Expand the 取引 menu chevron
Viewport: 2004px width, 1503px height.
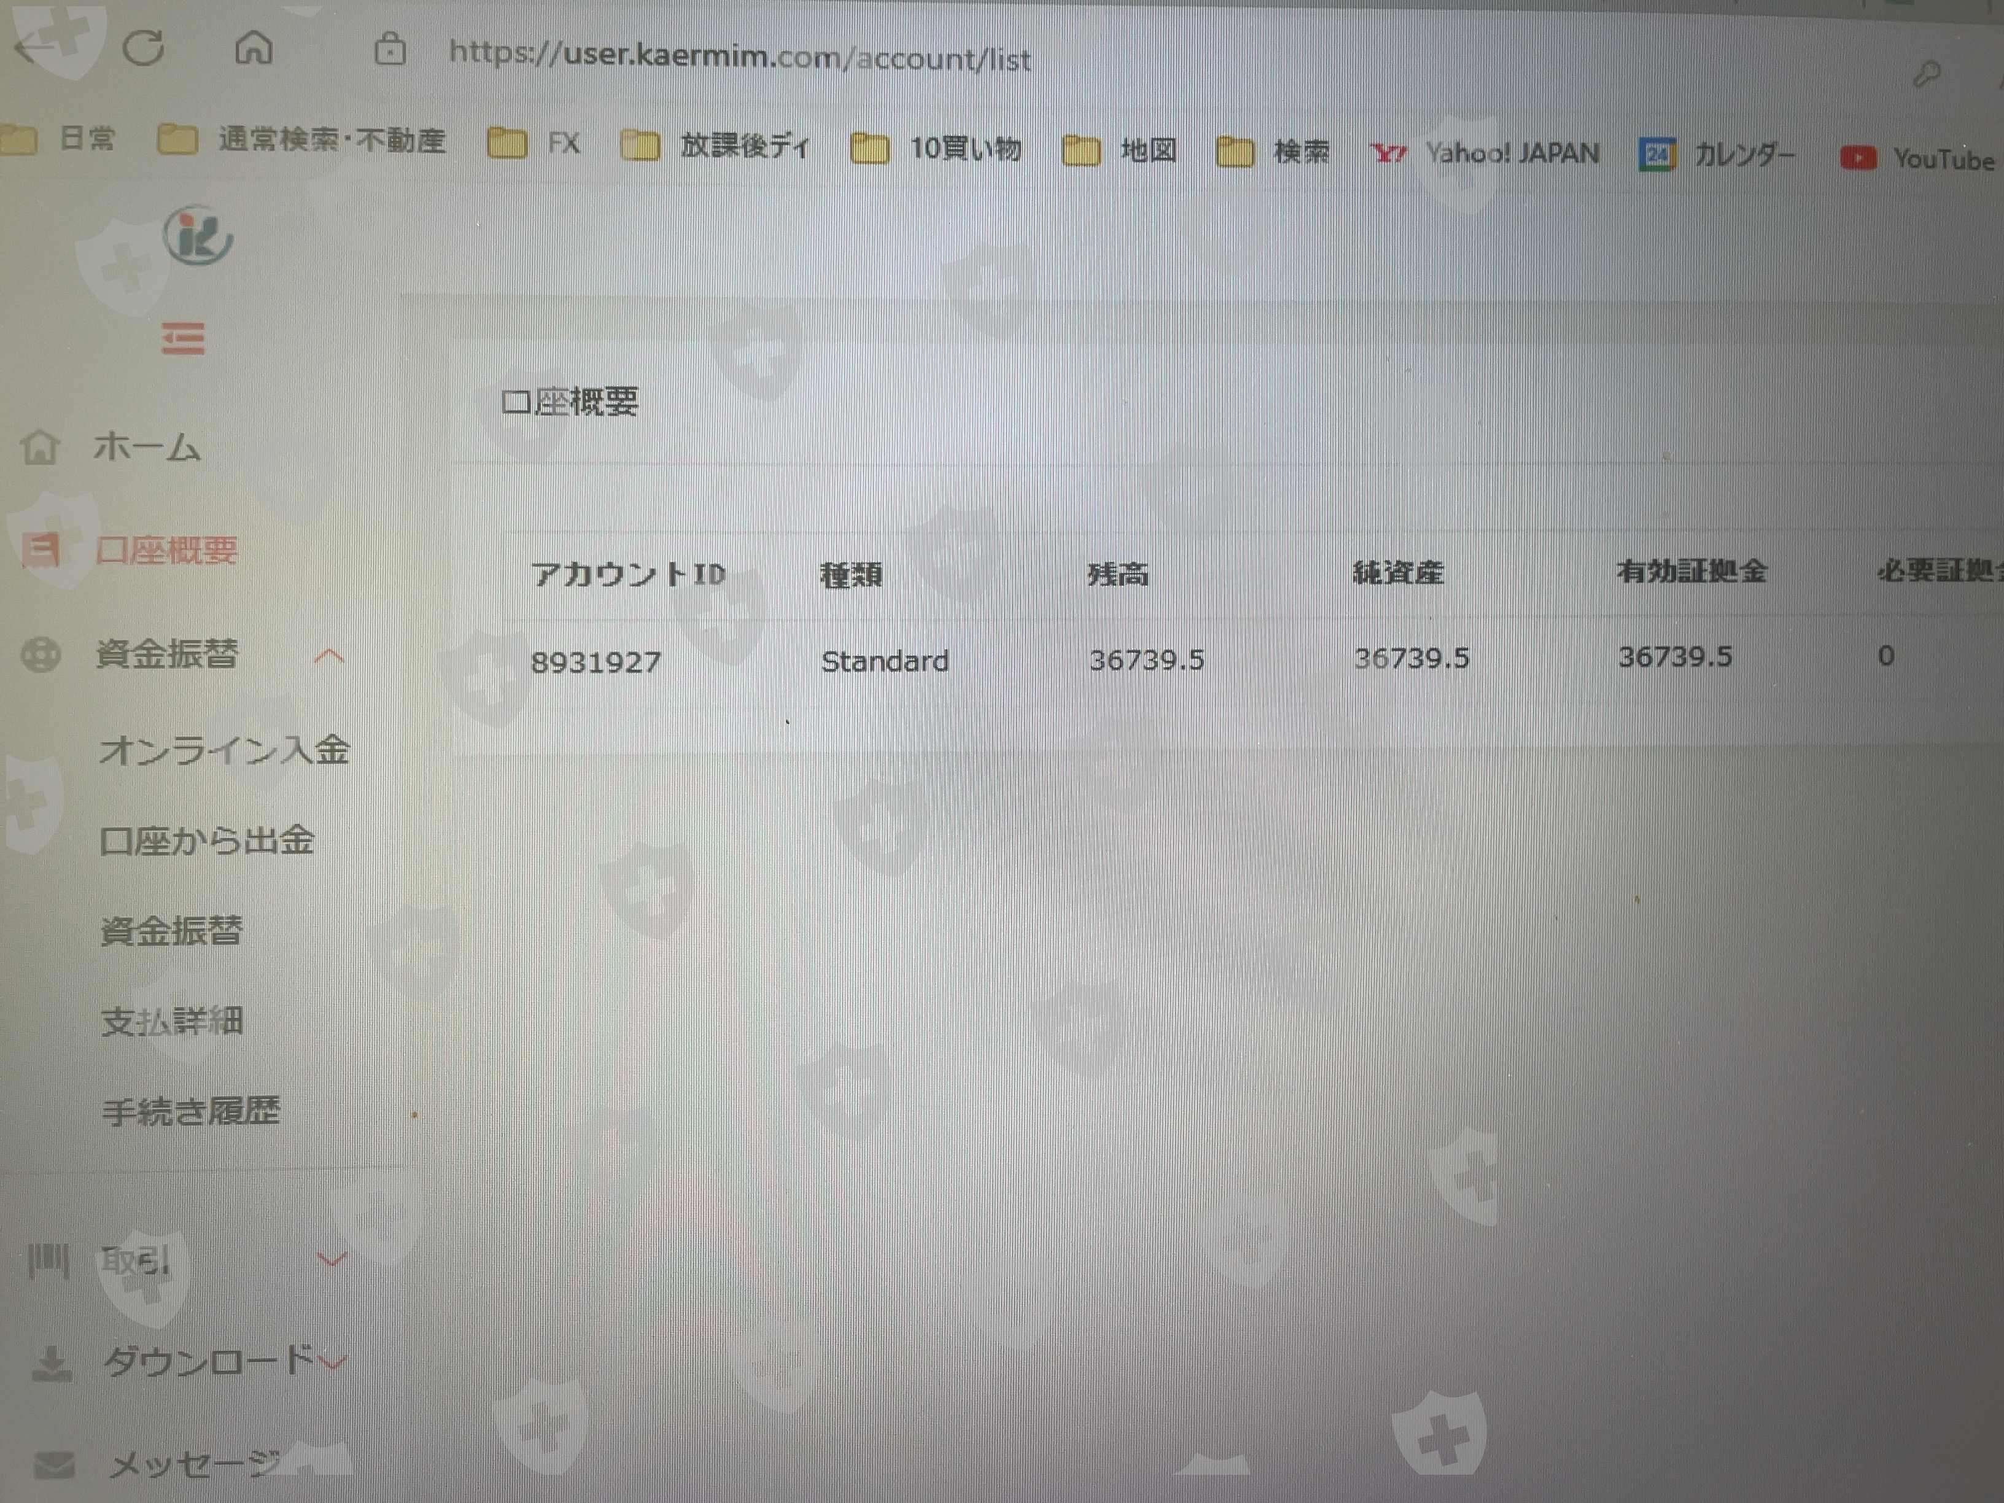point(333,1259)
